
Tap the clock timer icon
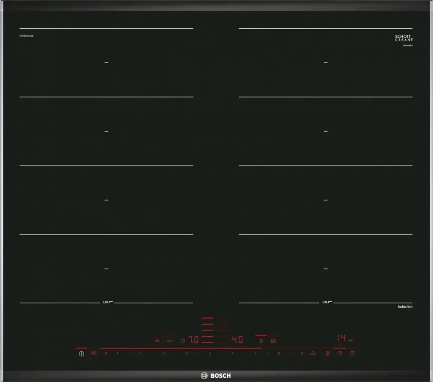pos(340,353)
